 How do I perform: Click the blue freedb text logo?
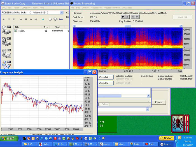(x=61, y=19)
